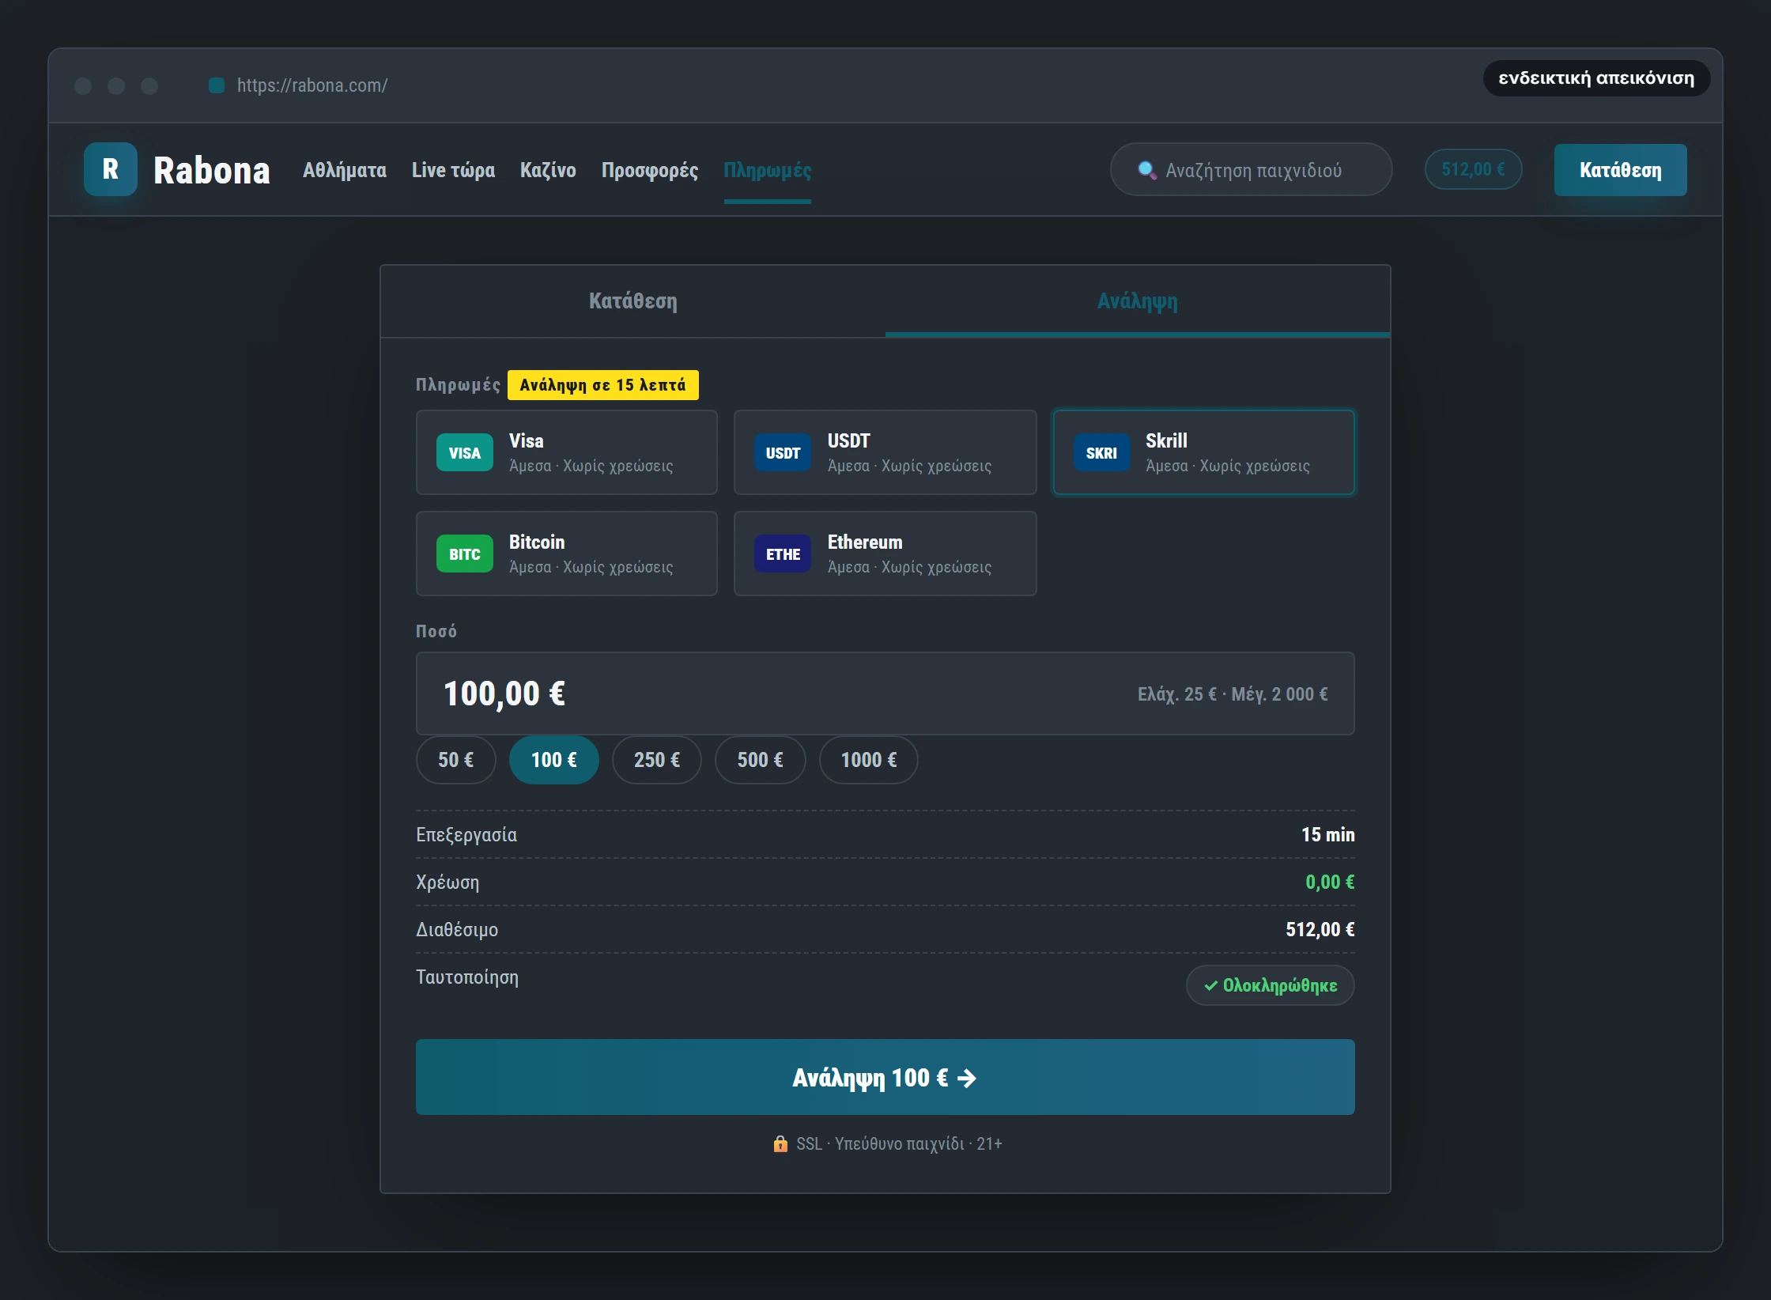Choose the 1000 € quick amount chip
Screen dimensions: 1771x1300
pos(869,760)
